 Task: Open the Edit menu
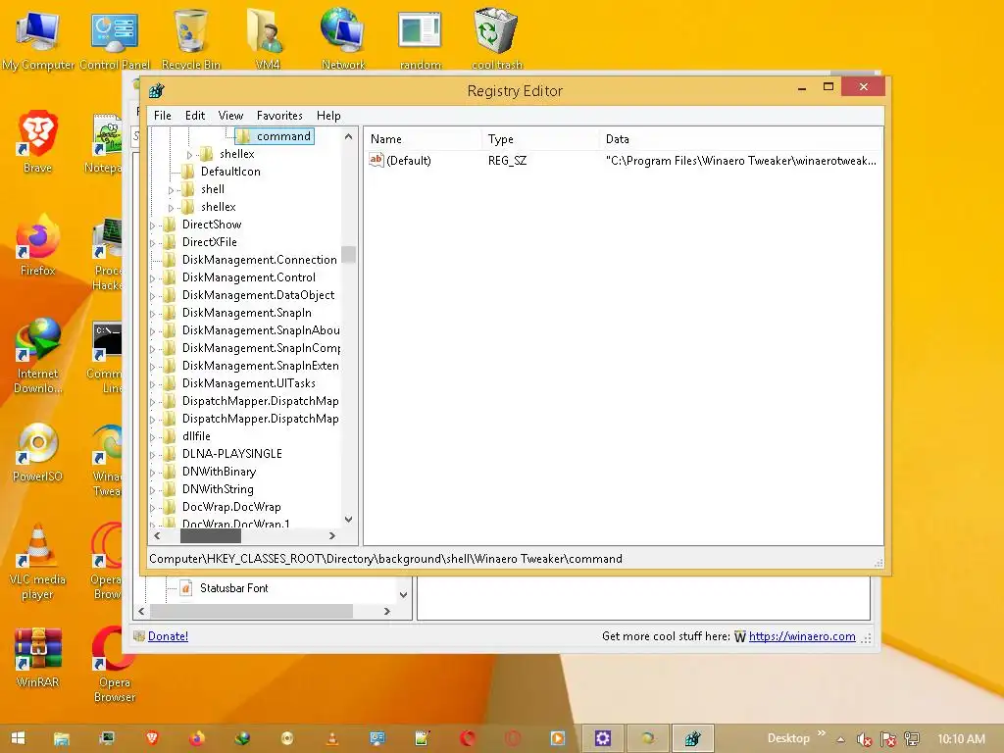tap(195, 116)
